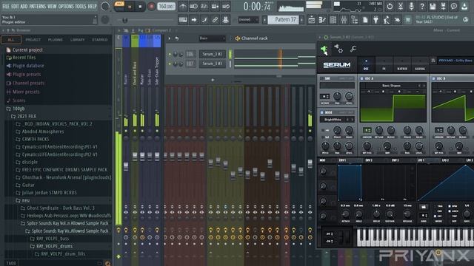Toggle Serum NOISE oscillator on/off
Viewport: 474px width, 266px height.
[x=322, y=112]
